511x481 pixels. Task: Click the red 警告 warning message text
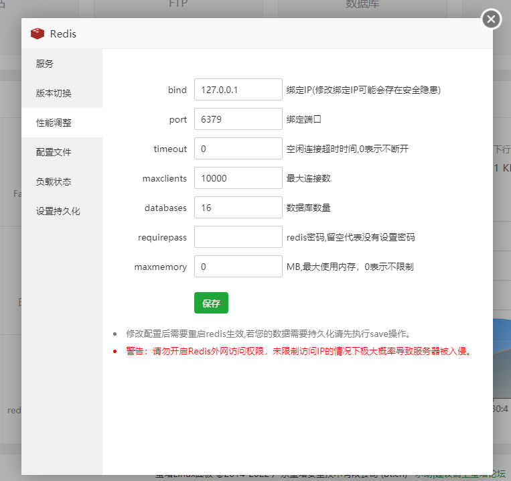point(299,351)
